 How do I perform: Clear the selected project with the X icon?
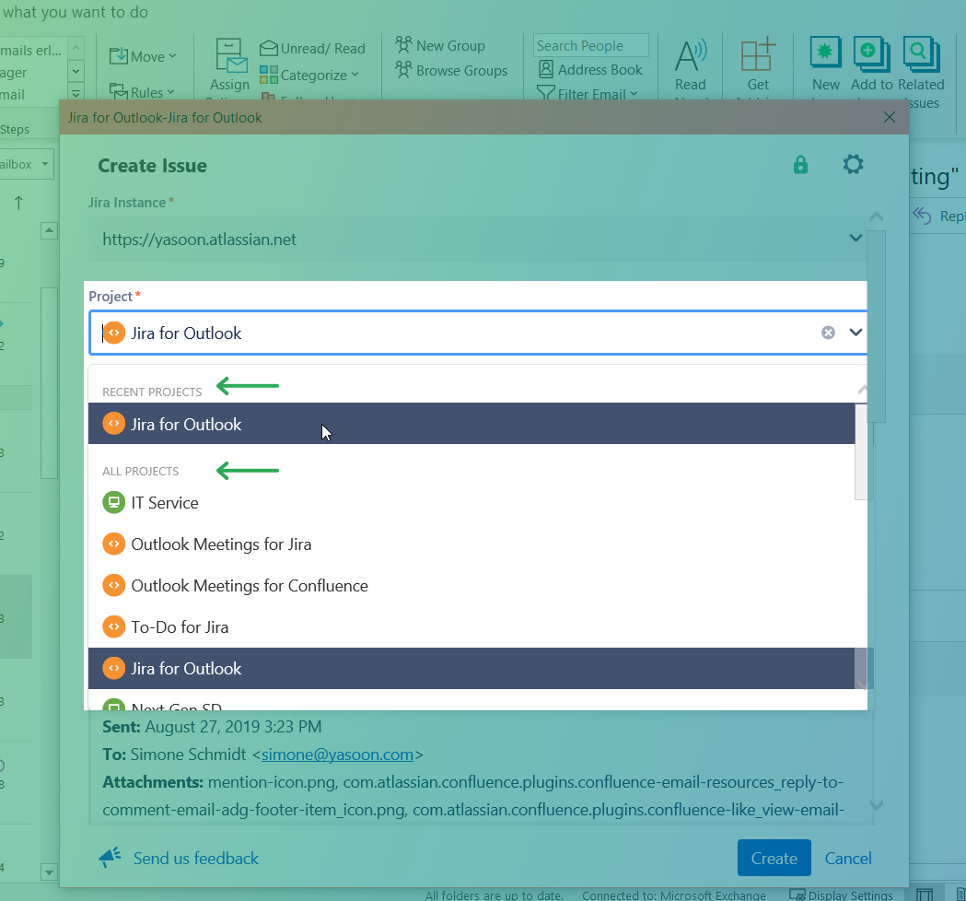(x=828, y=333)
